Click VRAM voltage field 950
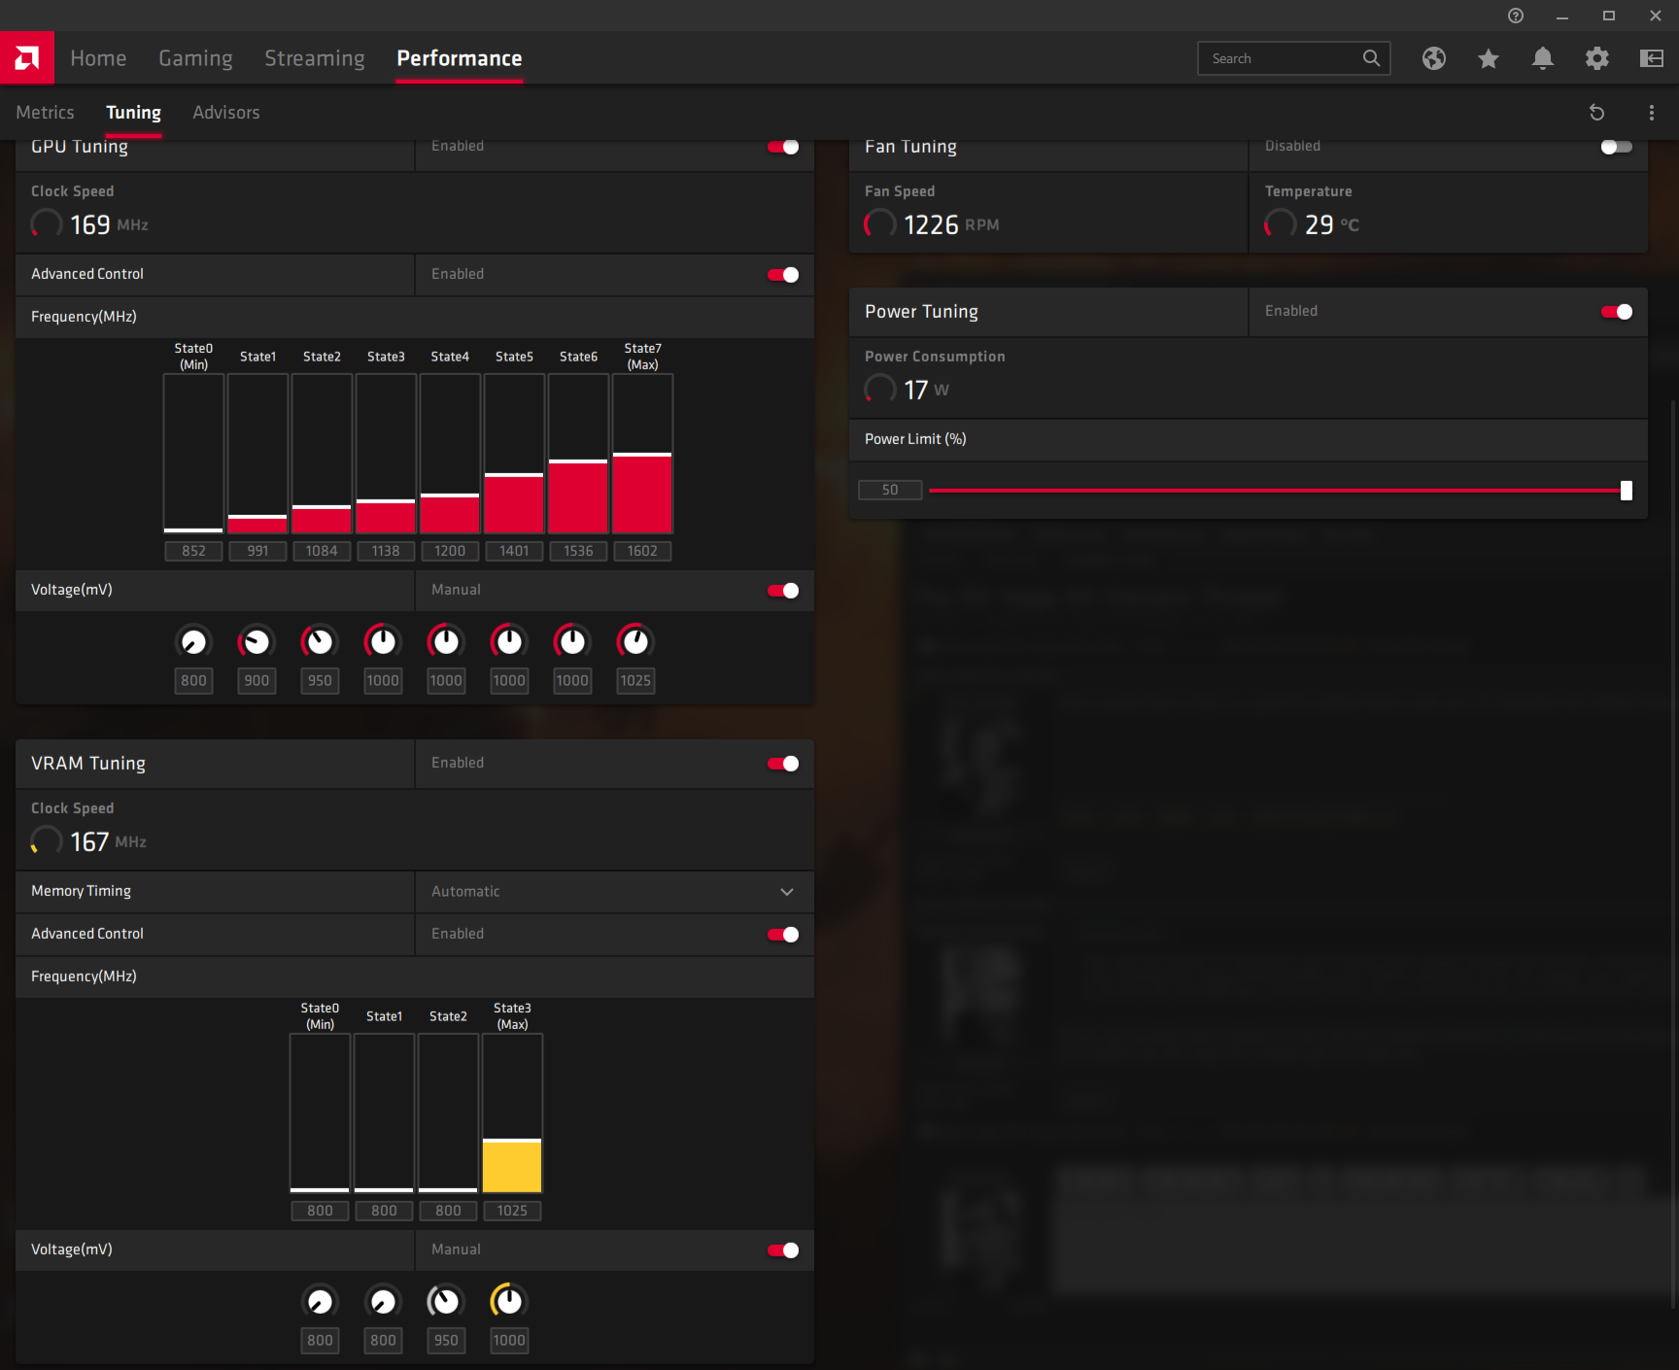Viewport: 1679px width, 1370px height. pos(446,1341)
